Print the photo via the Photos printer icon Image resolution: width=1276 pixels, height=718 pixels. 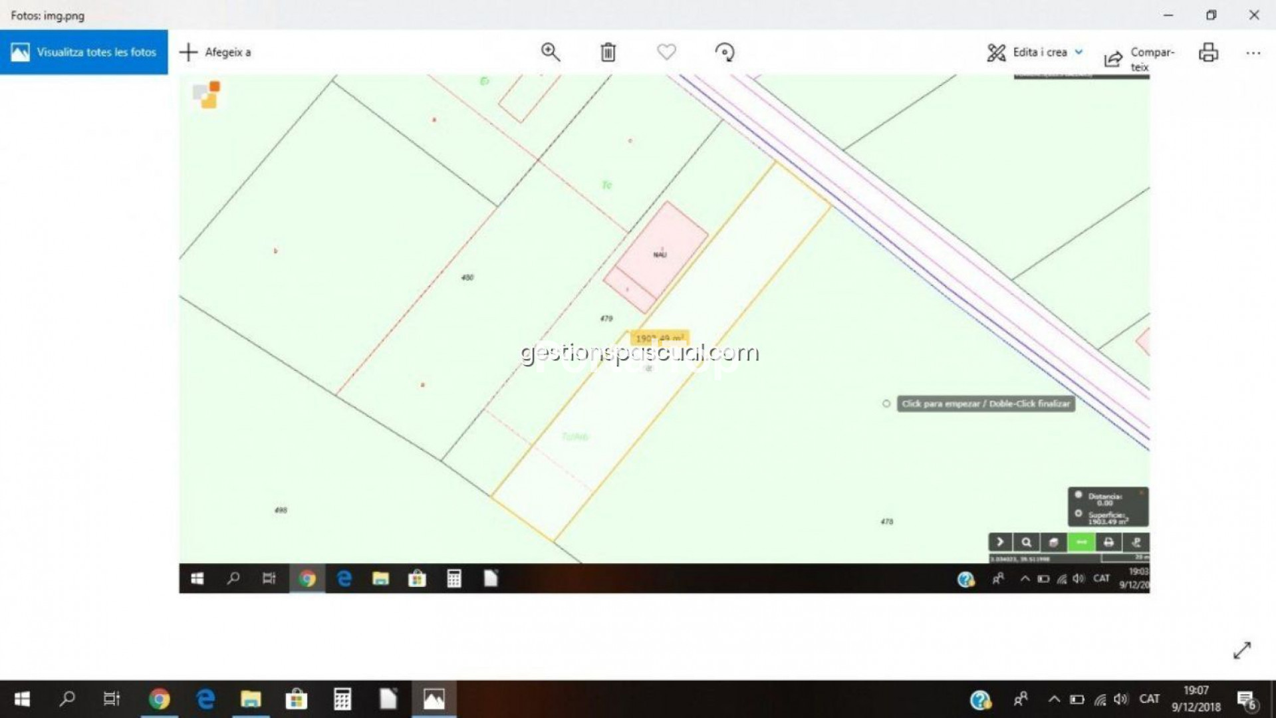coord(1208,52)
